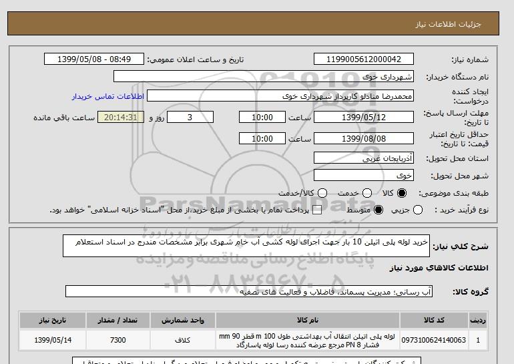Click the واحد شمارش column header

tap(183, 320)
